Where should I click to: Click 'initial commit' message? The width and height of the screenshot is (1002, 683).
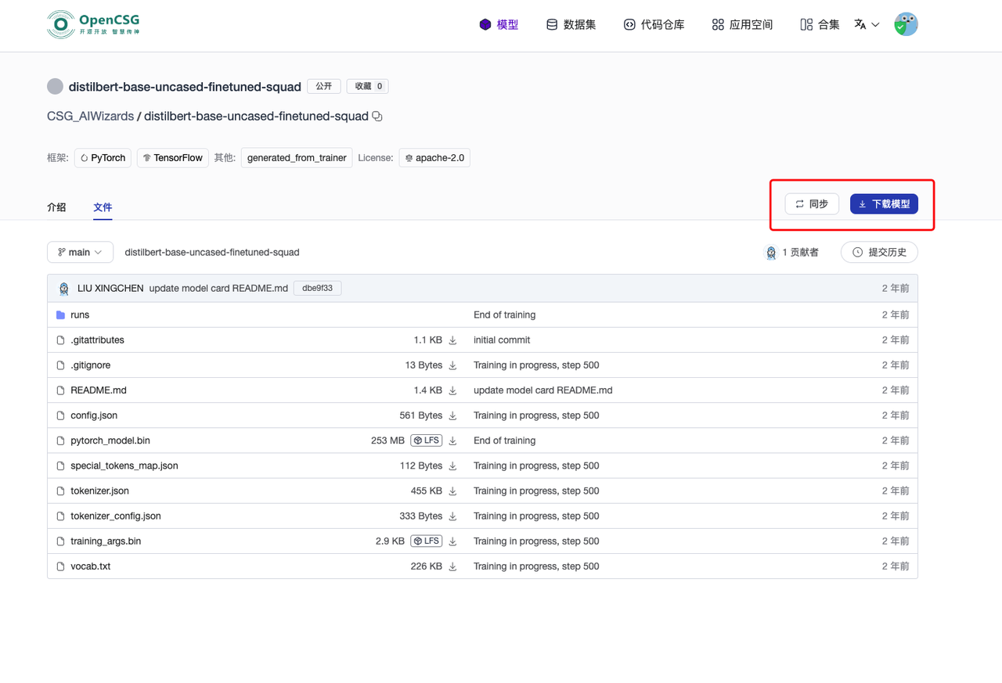coord(502,340)
